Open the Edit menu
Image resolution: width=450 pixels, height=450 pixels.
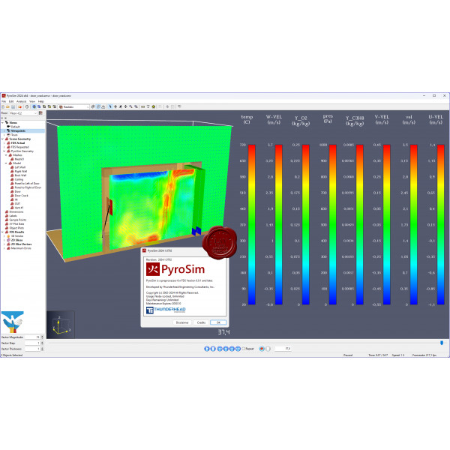click(11, 101)
